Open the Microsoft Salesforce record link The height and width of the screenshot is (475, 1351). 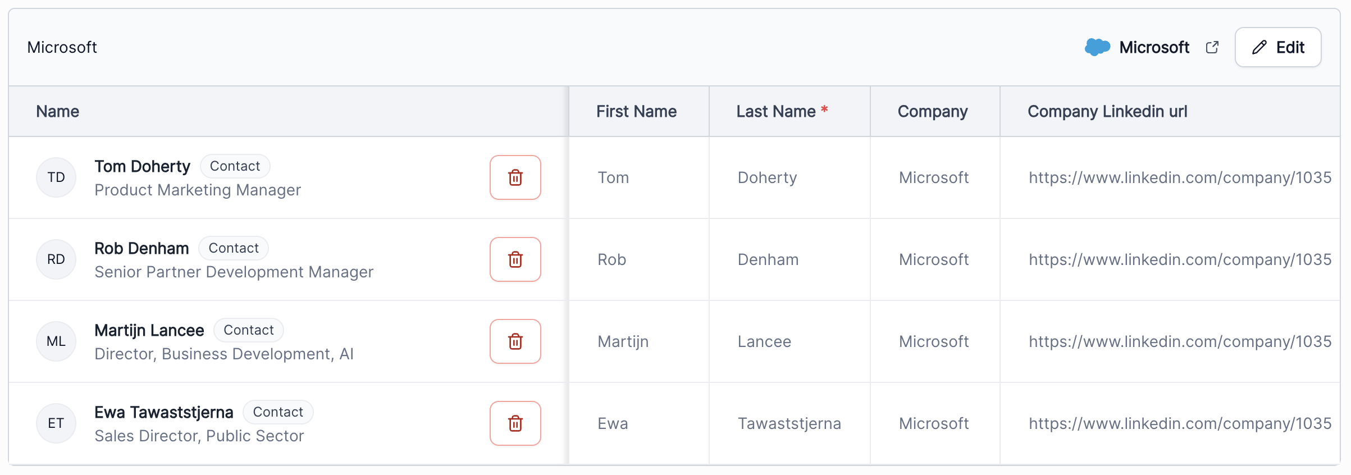click(x=1154, y=47)
